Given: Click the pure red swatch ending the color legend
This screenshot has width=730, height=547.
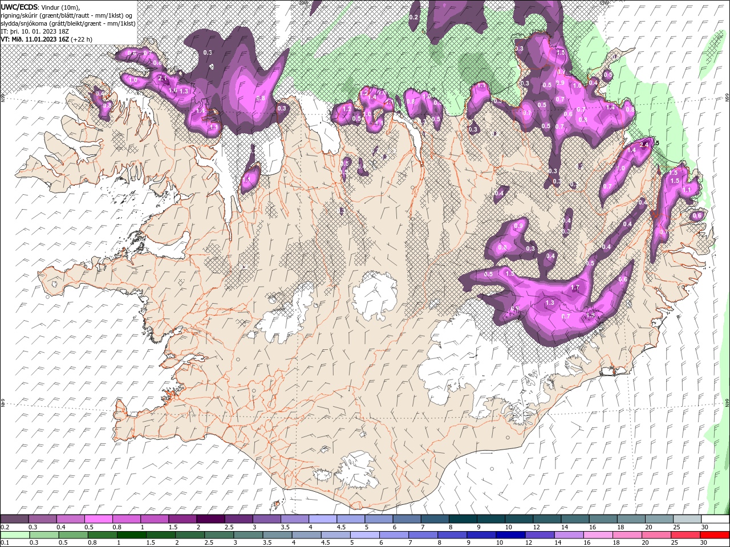Looking at the screenshot, I should 715,535.
